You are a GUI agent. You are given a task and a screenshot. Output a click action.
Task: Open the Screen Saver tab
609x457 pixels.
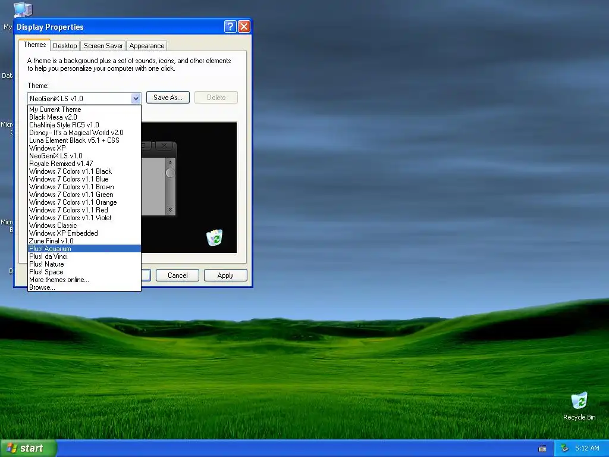103,45
